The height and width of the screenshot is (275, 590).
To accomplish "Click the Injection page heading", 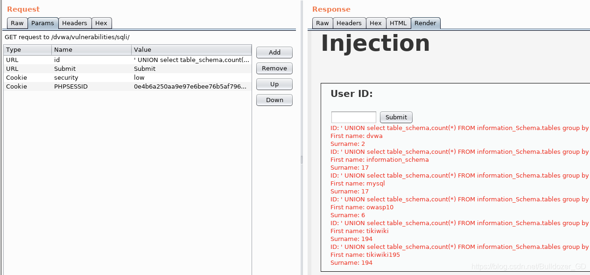I will [375, 43].
